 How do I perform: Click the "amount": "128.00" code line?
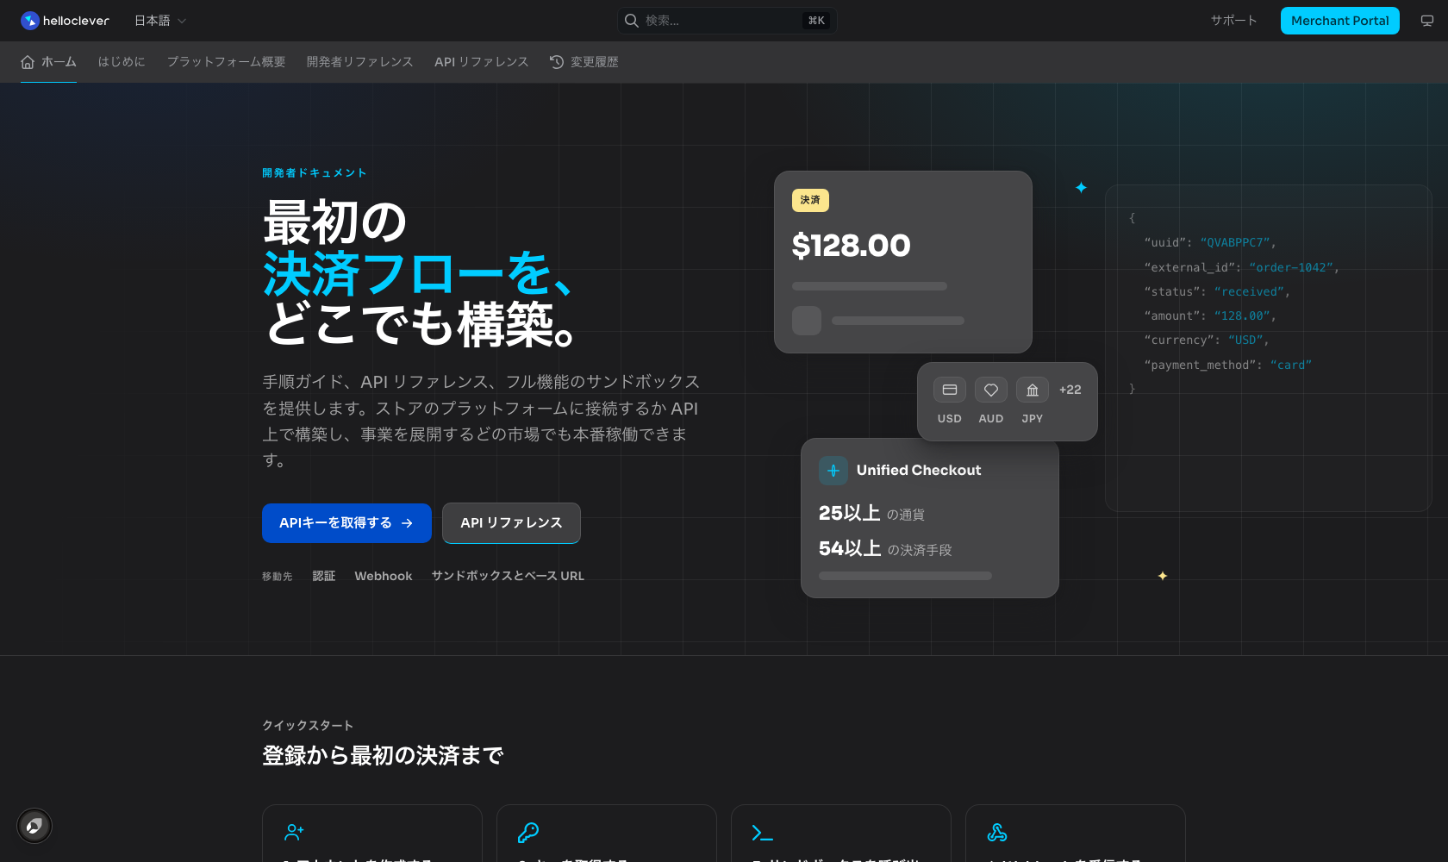click(x=1210, y=316)
